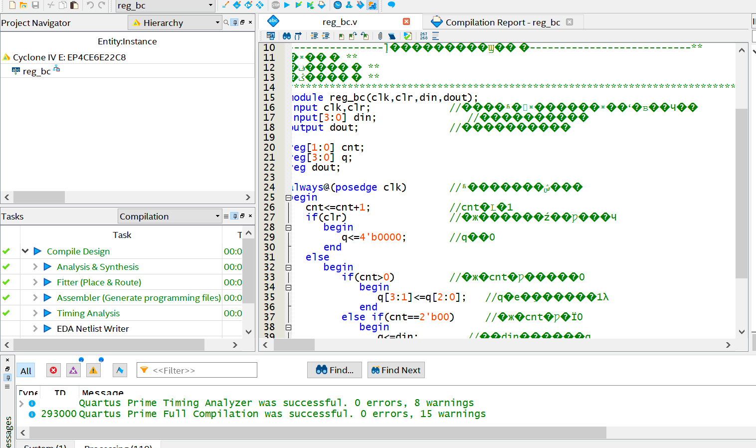Toggle bookmark in editor toolbar
Image resolution: width=756 pixels, height=448 pixels.
(x=342, y=36)
